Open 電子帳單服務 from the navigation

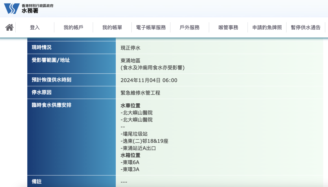[151, 28]
